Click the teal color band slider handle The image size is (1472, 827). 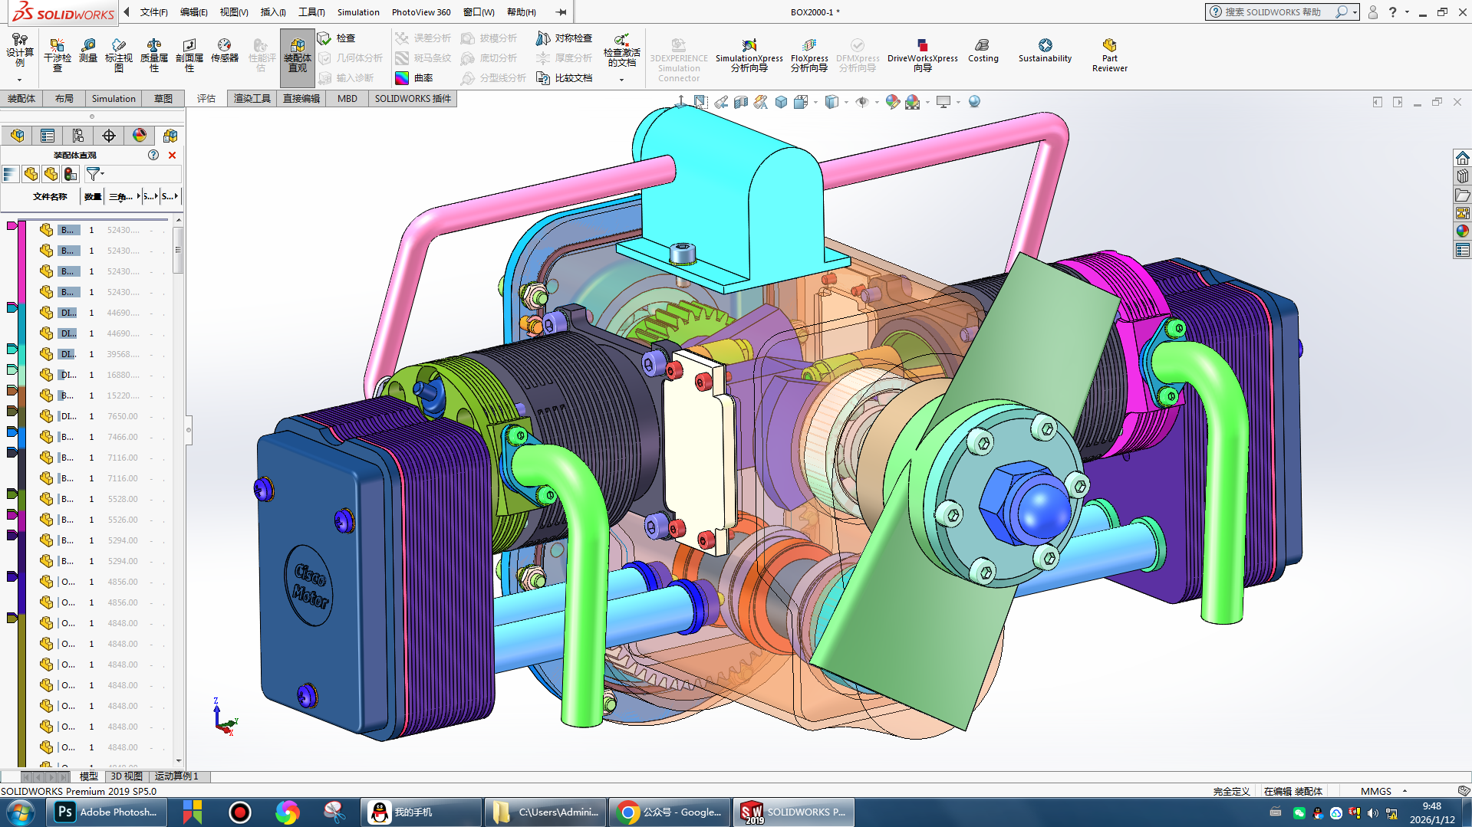click(x=12, y=307)
